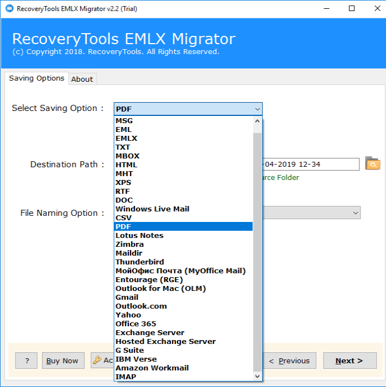Proceed with the Next button

(350, 361)
